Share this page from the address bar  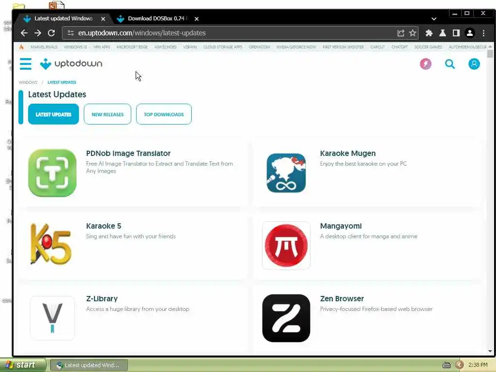tap(401, 33)
